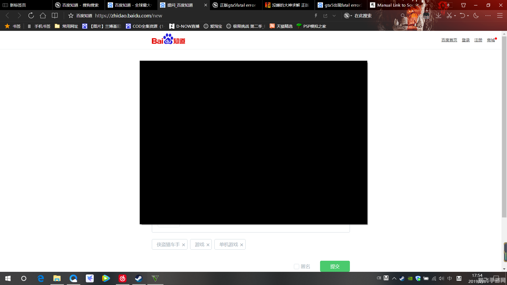Image resolution: width=507 pixels, height=285 pixels.
Task: Remove the 单机游戏 tag
Action: [x=242, y=245]
